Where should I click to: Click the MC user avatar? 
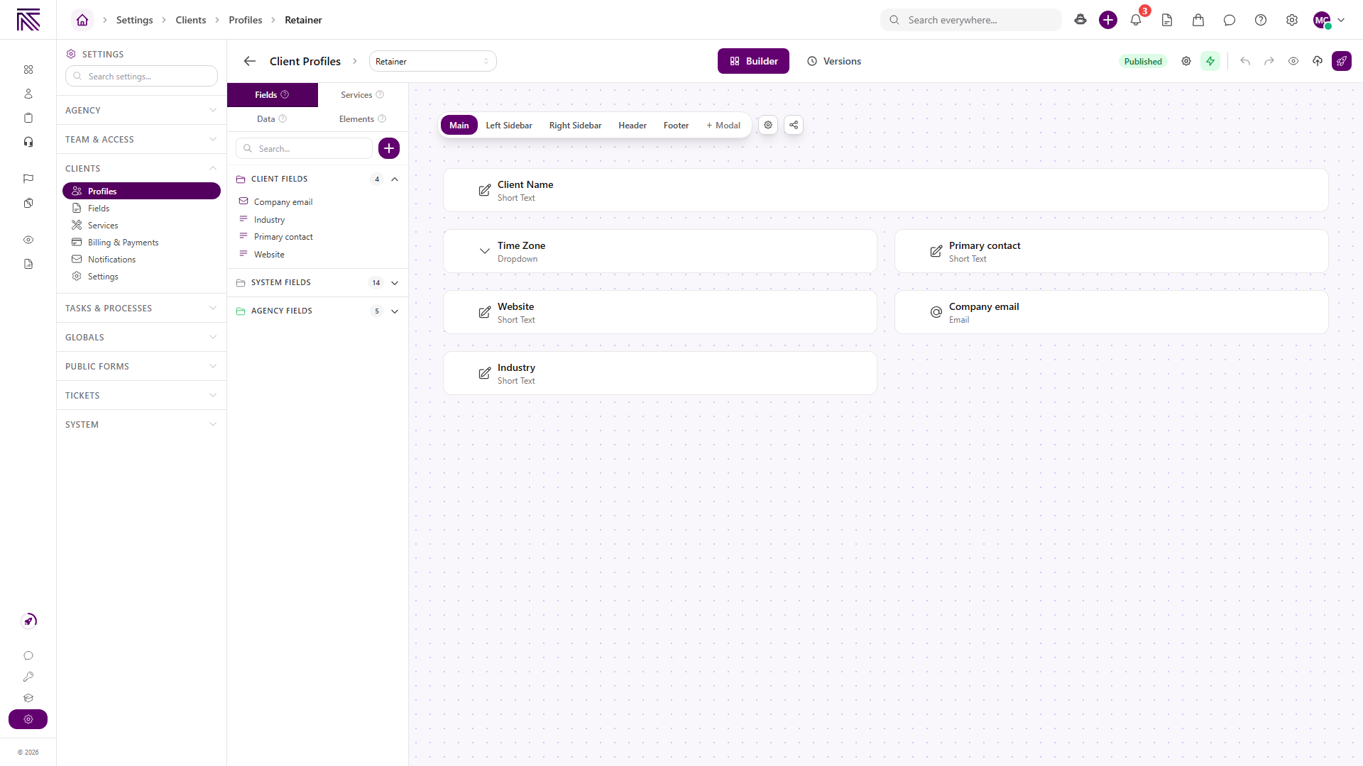[1322, 20]
